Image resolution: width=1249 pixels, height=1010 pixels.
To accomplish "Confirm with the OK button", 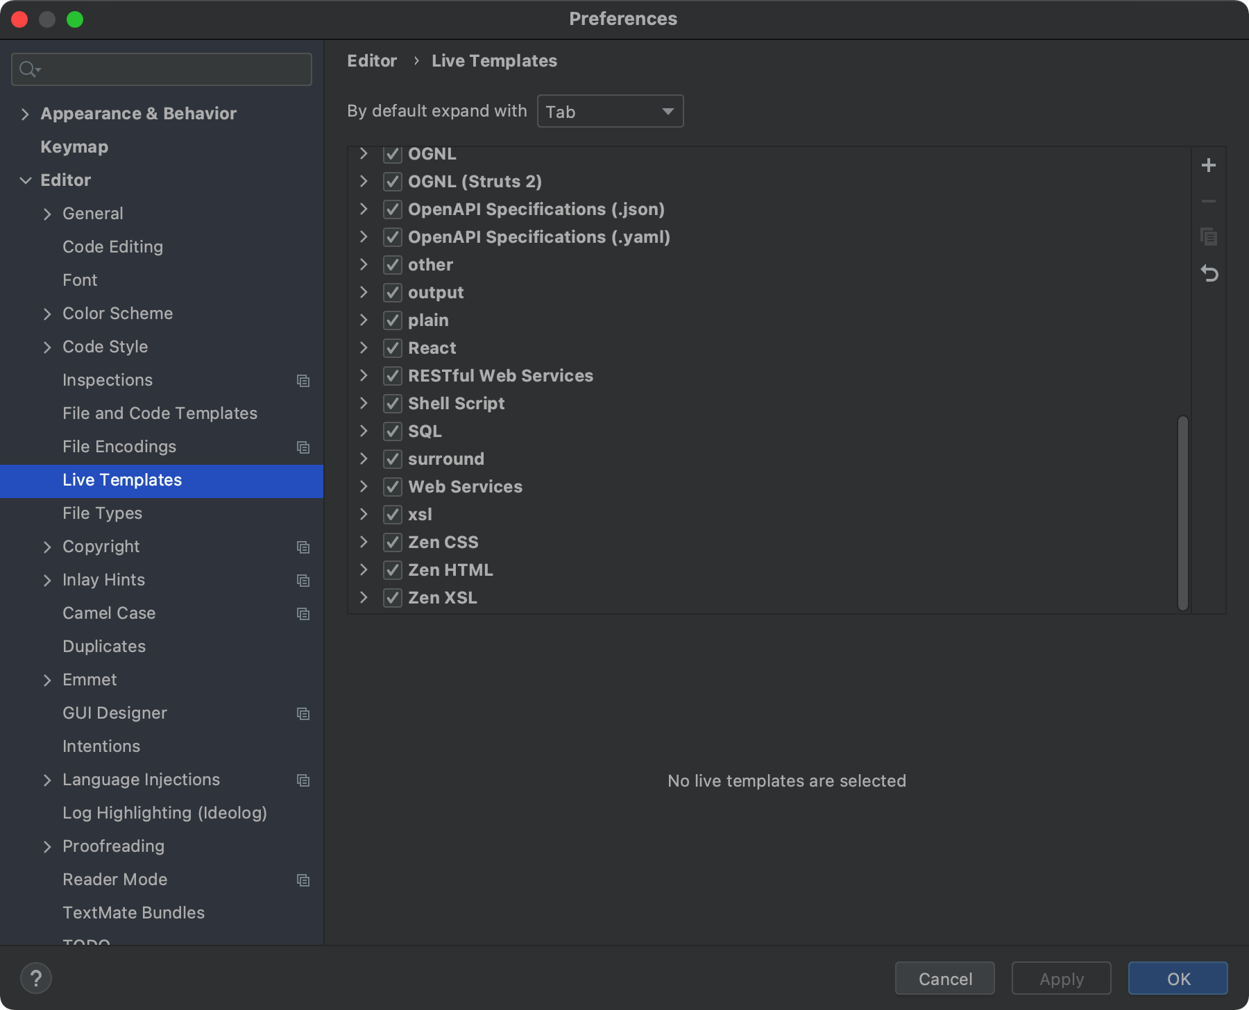I will click(x=1178, y=979).
